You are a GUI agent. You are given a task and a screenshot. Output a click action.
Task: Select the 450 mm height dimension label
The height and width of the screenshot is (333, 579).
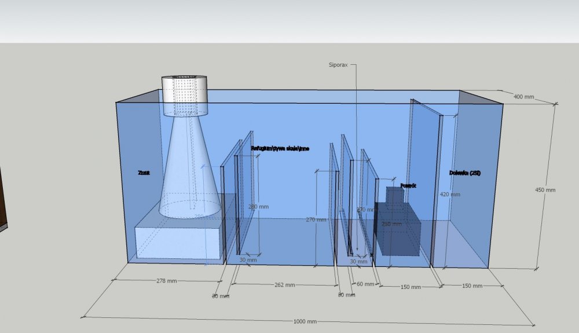[545, 190]
